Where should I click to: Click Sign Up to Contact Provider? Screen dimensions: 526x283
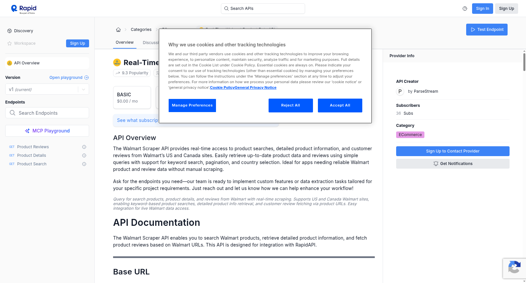453,151
